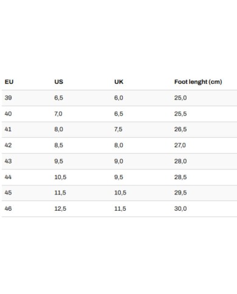Screen dimensions: 237x294
Task: Click the US column header
Action: (x=59, y=82)
